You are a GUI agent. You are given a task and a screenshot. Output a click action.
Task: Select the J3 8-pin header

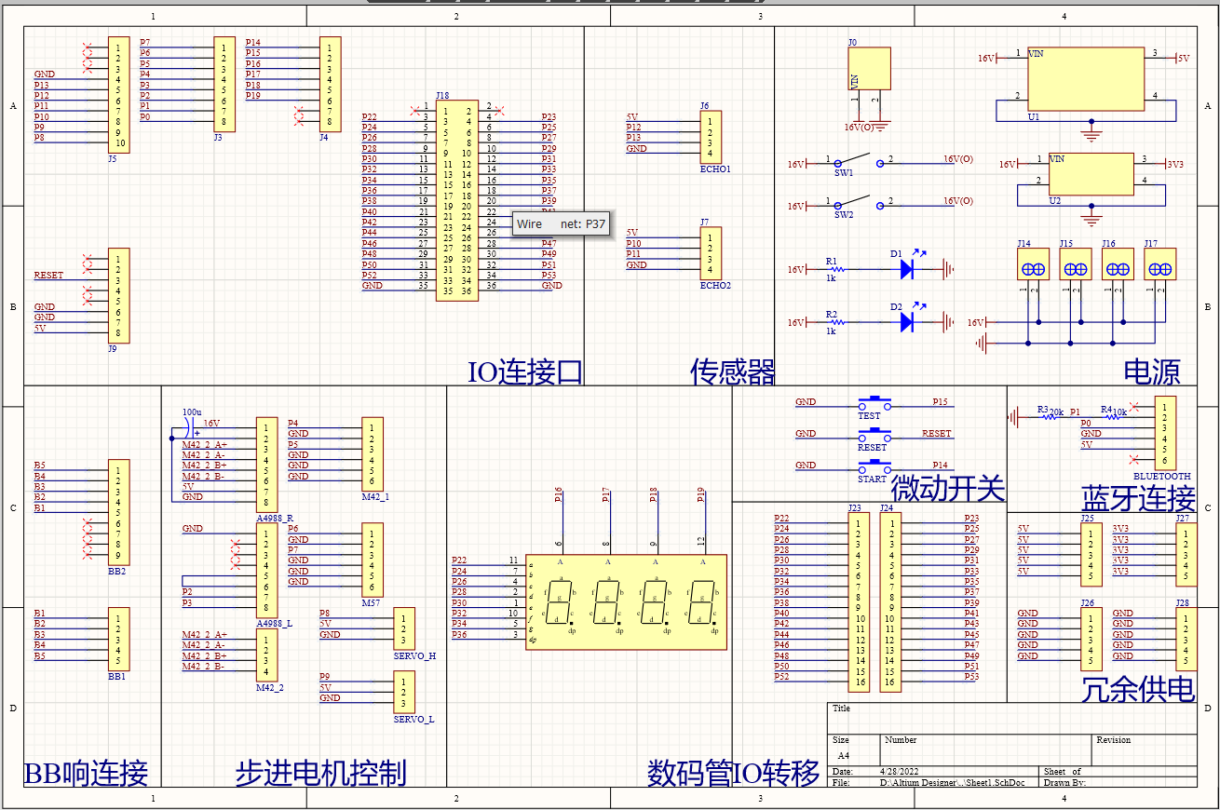[x=224, y=85]
